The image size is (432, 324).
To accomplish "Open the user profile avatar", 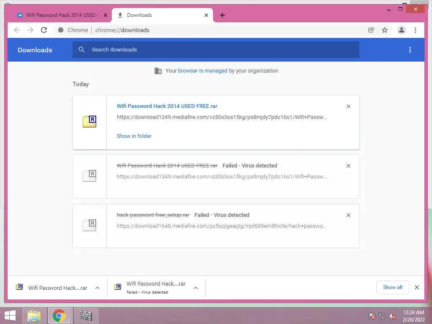I will click(x=402, y=30).
